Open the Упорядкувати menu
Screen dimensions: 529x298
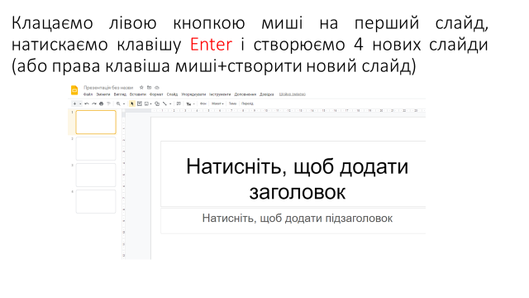[193, 94]
